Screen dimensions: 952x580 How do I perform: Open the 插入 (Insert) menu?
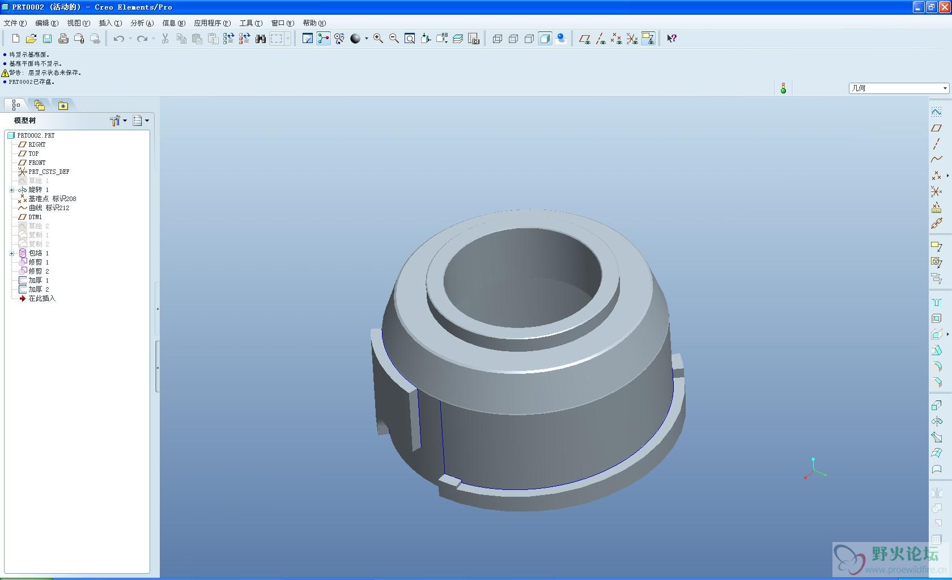click(x=110, y=23)
